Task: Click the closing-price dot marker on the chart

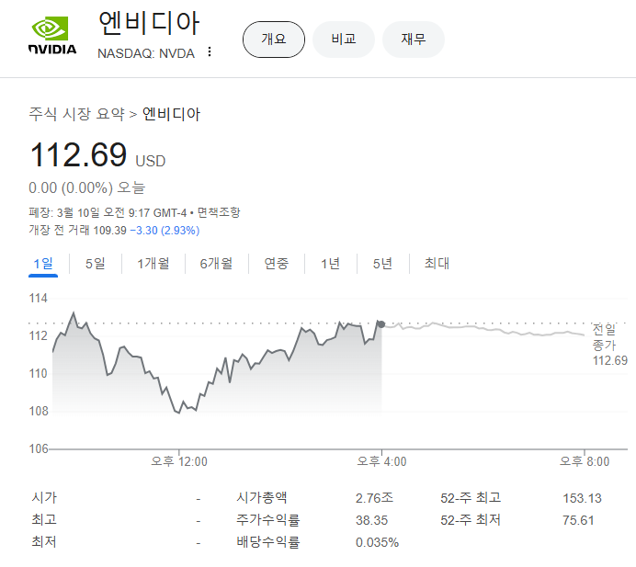Action: tap(381, 324)
